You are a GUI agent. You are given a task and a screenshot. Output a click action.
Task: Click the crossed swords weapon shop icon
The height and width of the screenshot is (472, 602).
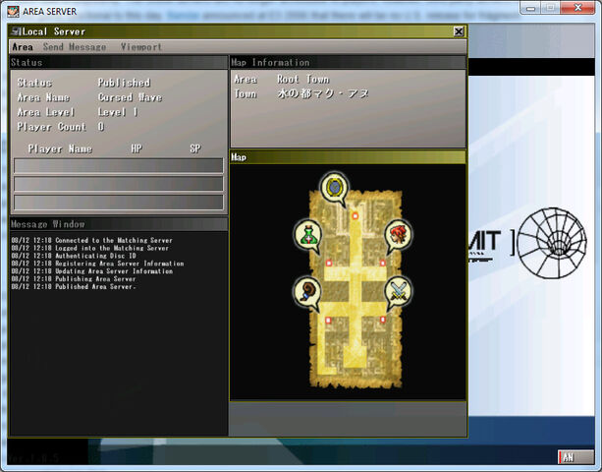click(398, 293)
